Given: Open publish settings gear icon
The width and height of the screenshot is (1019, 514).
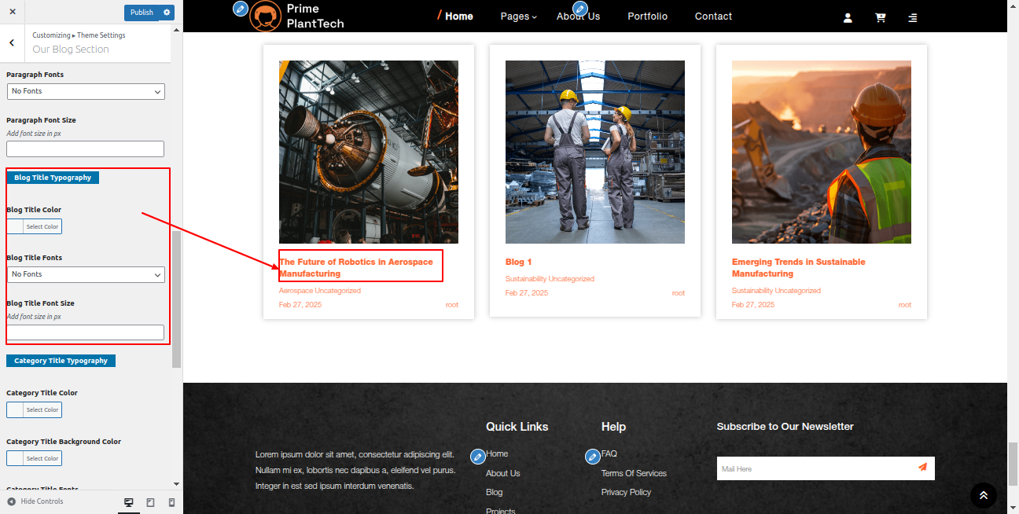Looking at the screenshot, I should (x=167, y=13).
